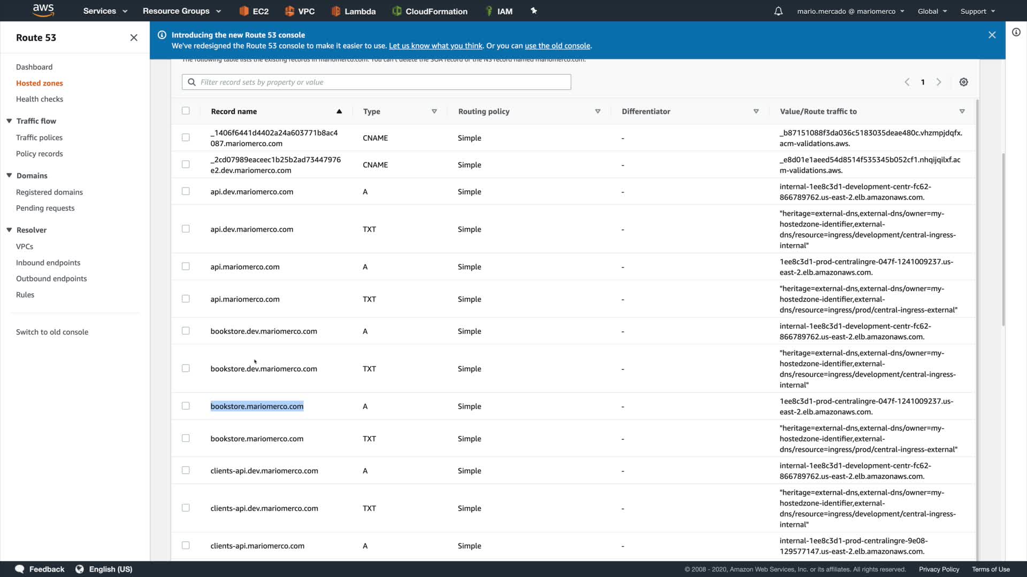Open the EC2 service shortcut
Screen dimensions: 1027x577
point(254,11)
